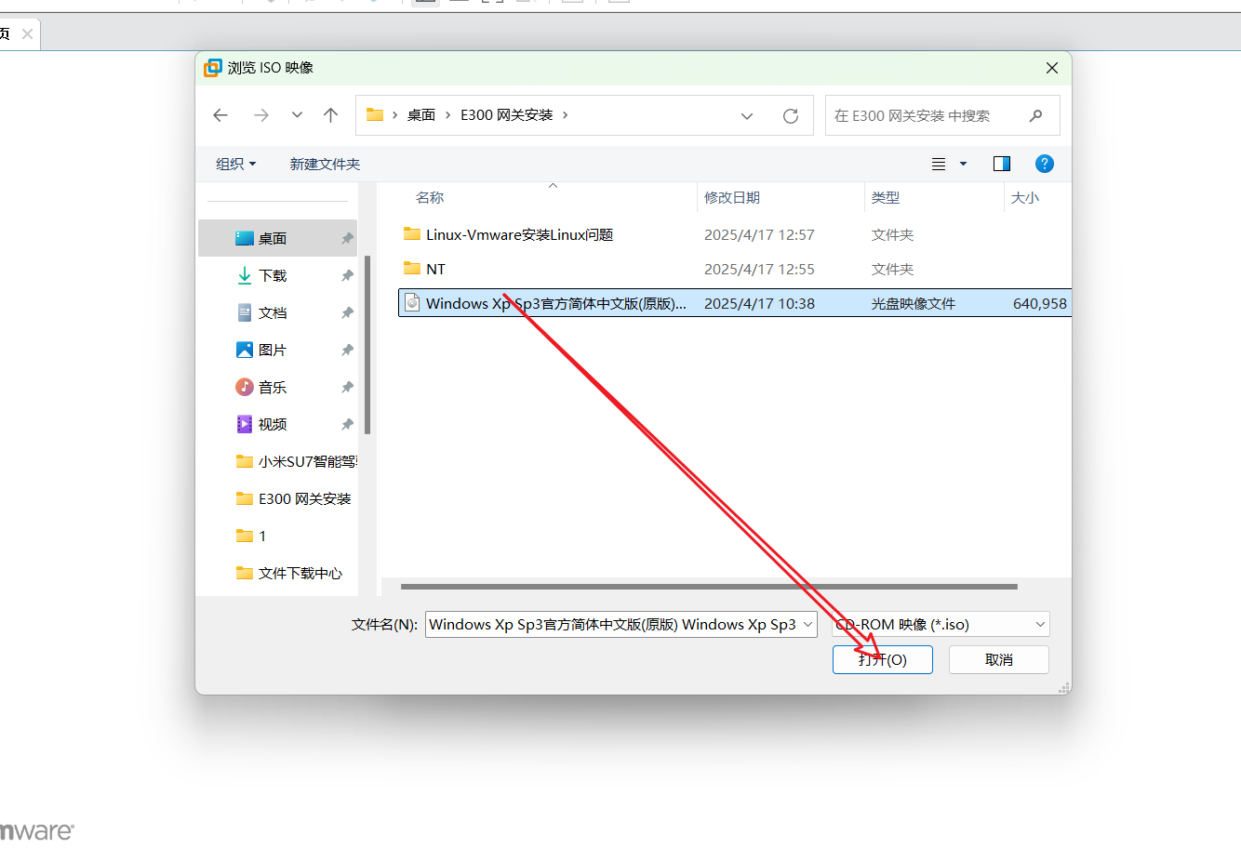Open 视频 in the navigation pane
The height and width of the screenshot is (848, 1241).
pos(273,424)
